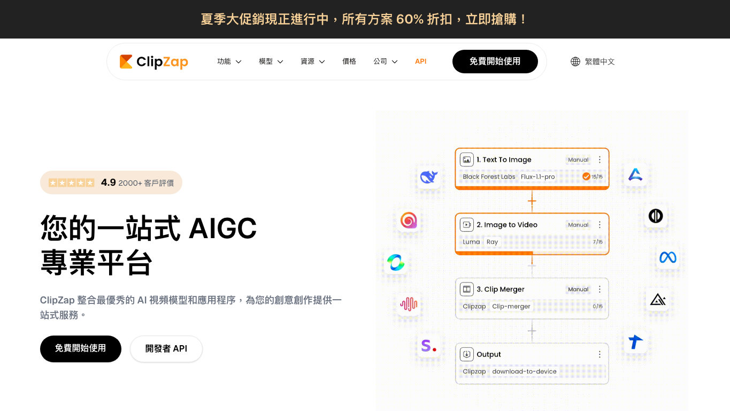
Task: Click the ClipZap logo
Action: (153, 62)
